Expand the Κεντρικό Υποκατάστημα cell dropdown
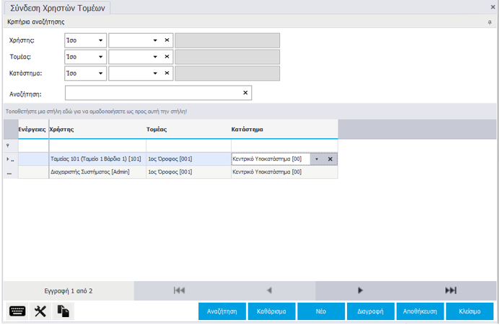This screenshot has width=500, height=325. (x=316, y=159)
